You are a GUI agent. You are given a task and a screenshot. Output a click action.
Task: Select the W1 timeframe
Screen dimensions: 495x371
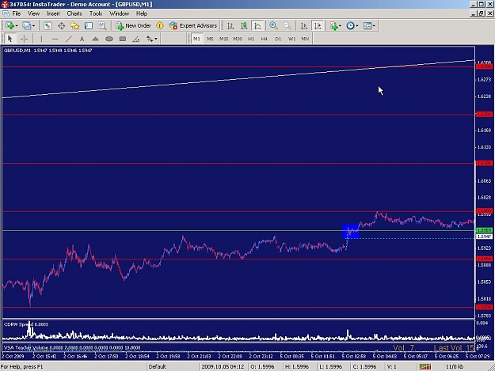point(291,39)
